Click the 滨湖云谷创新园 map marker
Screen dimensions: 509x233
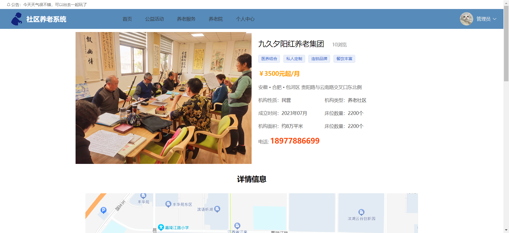(x=361, y=212)
